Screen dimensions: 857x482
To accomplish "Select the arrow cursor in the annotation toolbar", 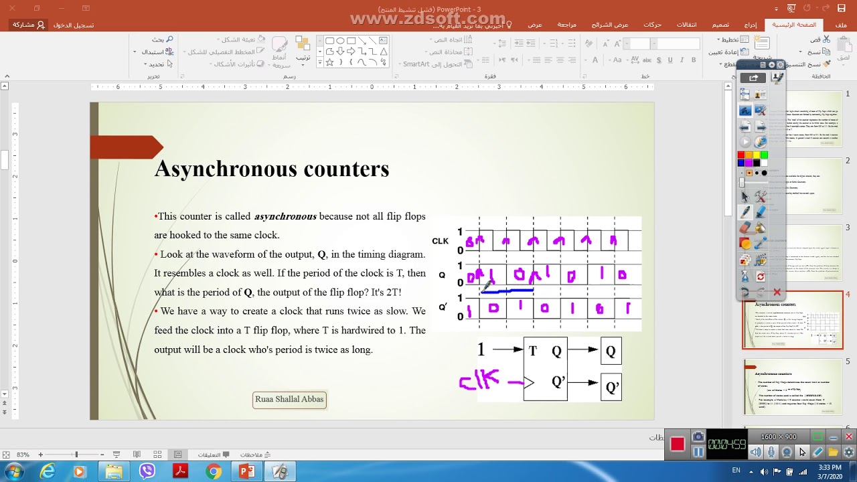I will click(x=745, y=196).
